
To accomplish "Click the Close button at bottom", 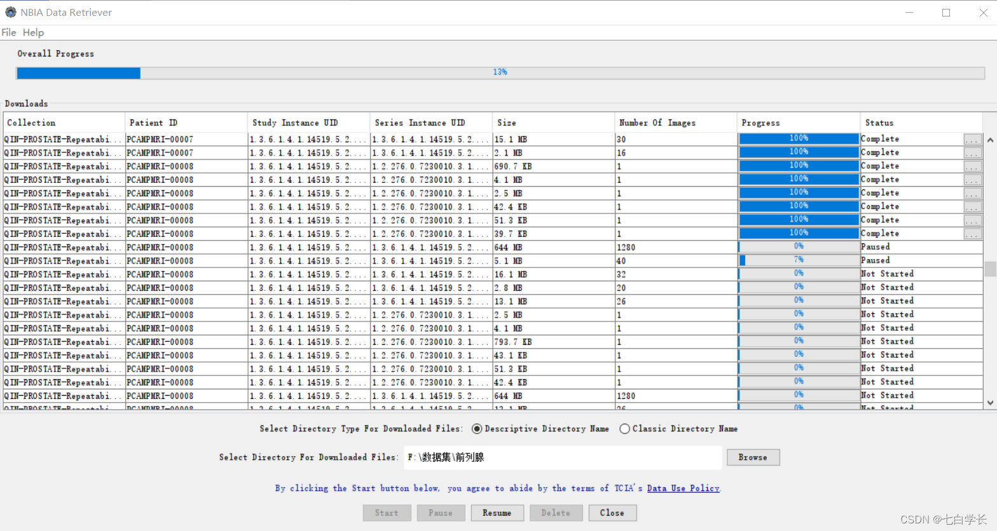I will pos(612,513).
